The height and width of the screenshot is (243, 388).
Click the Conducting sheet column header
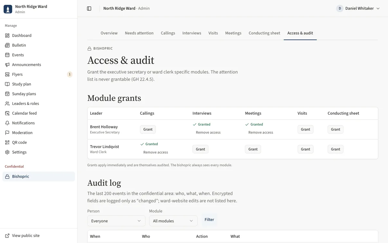pyautogui.click(x=343, y=113)
